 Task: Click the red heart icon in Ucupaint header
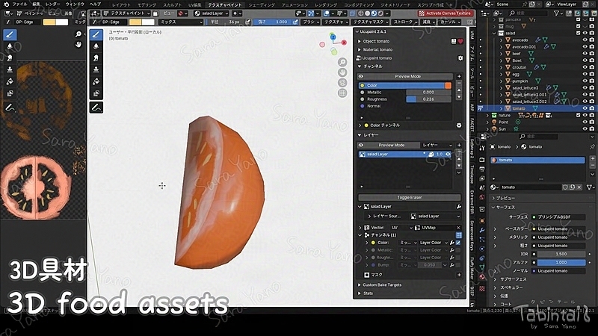tap(460, 41)
